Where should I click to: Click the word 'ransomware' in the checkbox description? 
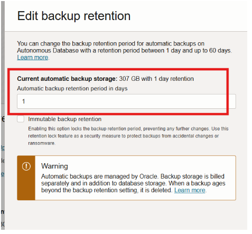click(x=41, y=143)
